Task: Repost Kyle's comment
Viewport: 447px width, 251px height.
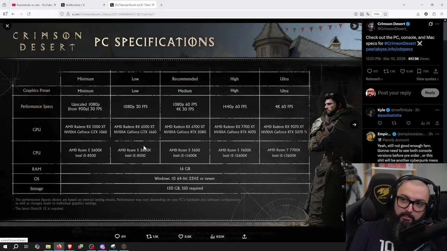Action: (x=394, y=123)
